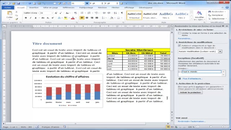Screen dimensions: 231x130
Task: Center align the paragraph text
Action: pos(87,18)
